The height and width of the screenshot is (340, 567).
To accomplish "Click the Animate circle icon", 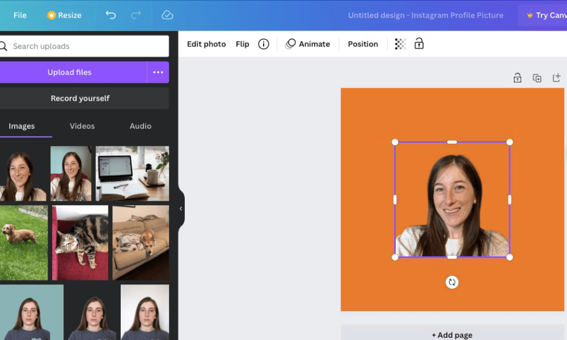I will 290,44.
